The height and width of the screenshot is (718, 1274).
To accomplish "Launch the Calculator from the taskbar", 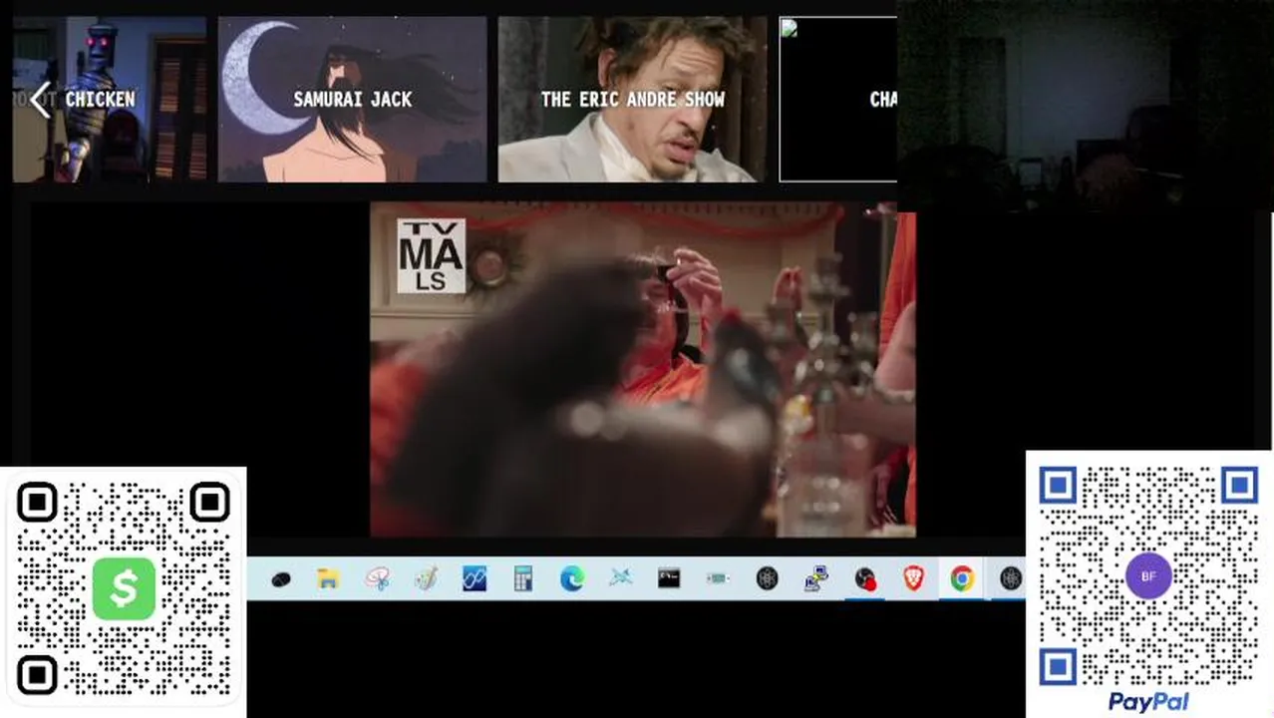I will 523,578.
